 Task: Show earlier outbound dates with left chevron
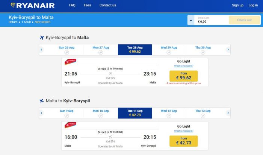pos(41,50)
